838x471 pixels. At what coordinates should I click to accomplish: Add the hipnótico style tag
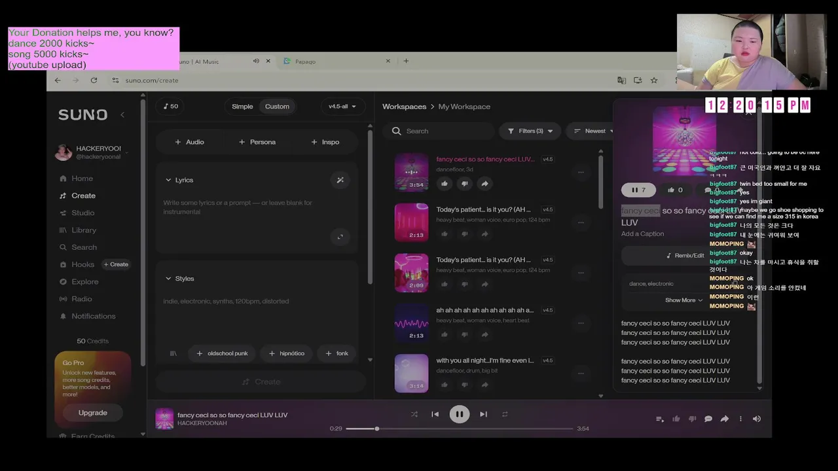286,353
